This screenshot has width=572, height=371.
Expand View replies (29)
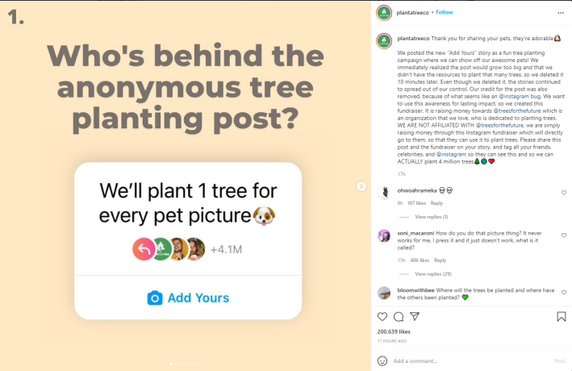pyautogui.click(x=432, y=274)
